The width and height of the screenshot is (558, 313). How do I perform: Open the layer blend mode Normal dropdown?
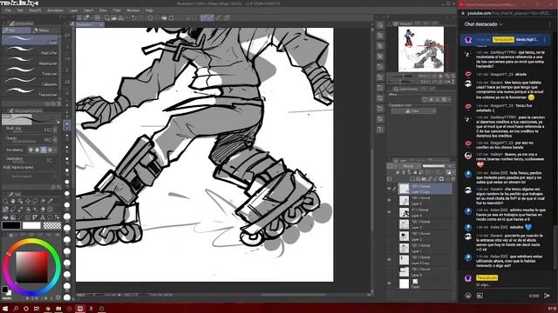click(409, 166)
